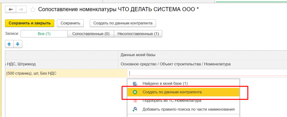Screen dimensions: 287x117
Task: Click the green plus icon in popup menu
Action: (x=135, y=92)
